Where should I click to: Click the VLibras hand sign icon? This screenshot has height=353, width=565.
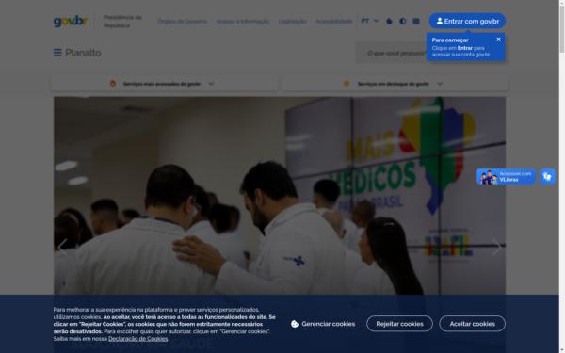tap(547, 177)
